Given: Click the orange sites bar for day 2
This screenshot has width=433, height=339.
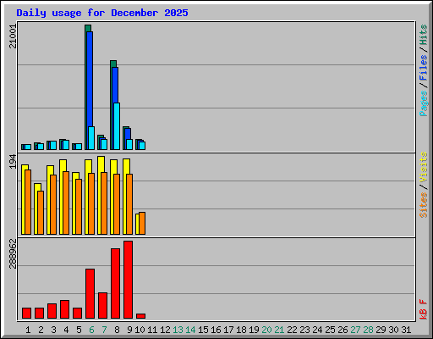Looking at the screenshot, I should [41, 213].
